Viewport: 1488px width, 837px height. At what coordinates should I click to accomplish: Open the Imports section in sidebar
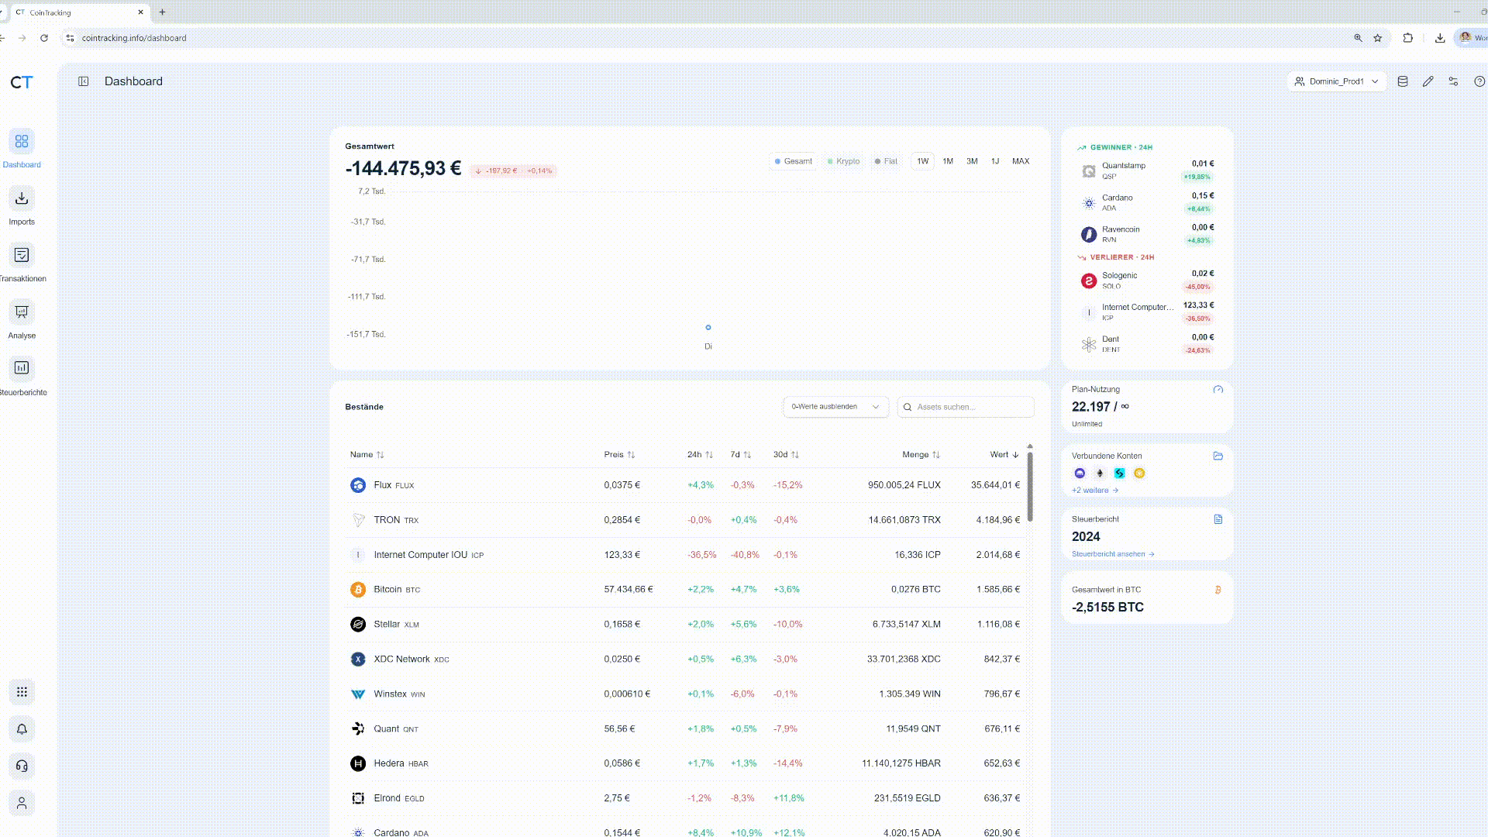22,198
